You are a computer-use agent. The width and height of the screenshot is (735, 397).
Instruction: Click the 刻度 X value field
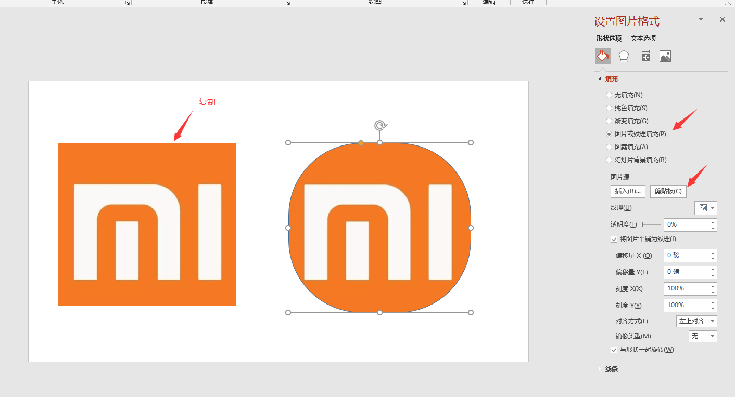(686, 288)
